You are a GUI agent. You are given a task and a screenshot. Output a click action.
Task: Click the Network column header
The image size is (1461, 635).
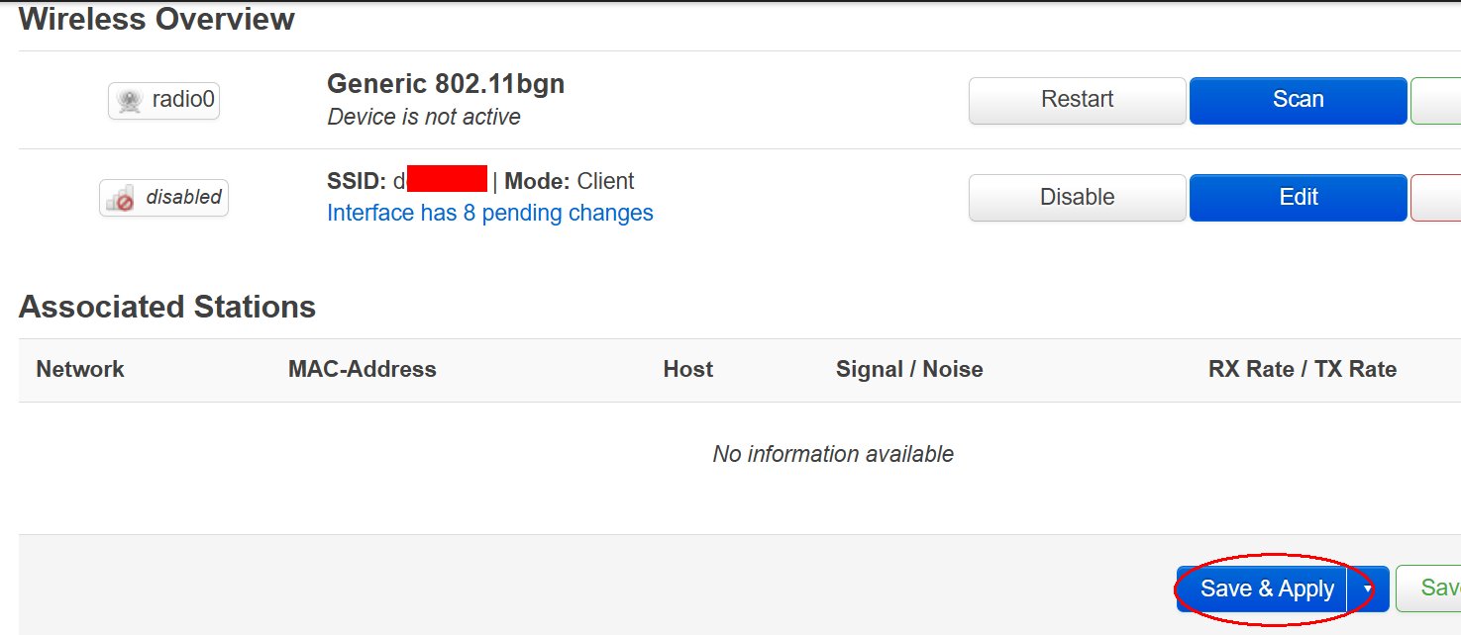[80, 370]
